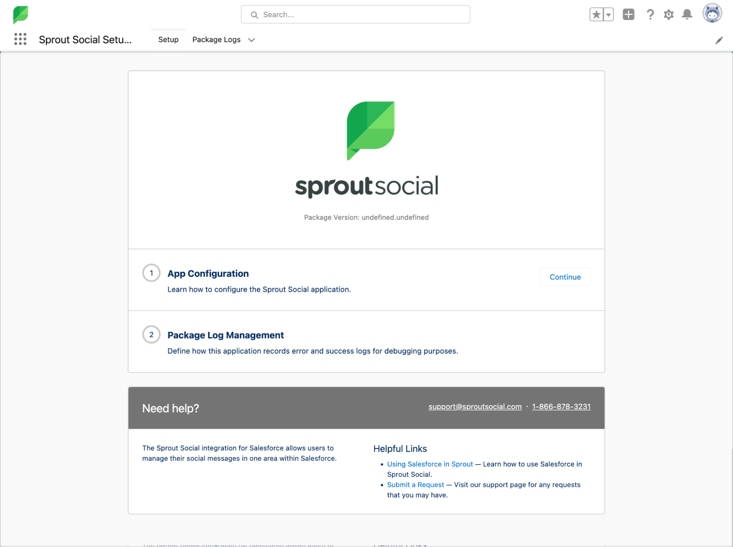This screenshot has height=547, width=733.
Task: Open the Submit a Request link
Action: click(415, 485)
